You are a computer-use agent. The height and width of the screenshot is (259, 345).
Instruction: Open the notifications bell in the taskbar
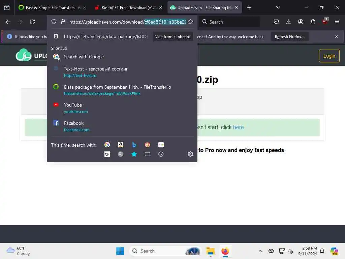[322, 251]
